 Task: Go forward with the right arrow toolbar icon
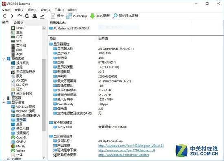click(x=12, y=16)
